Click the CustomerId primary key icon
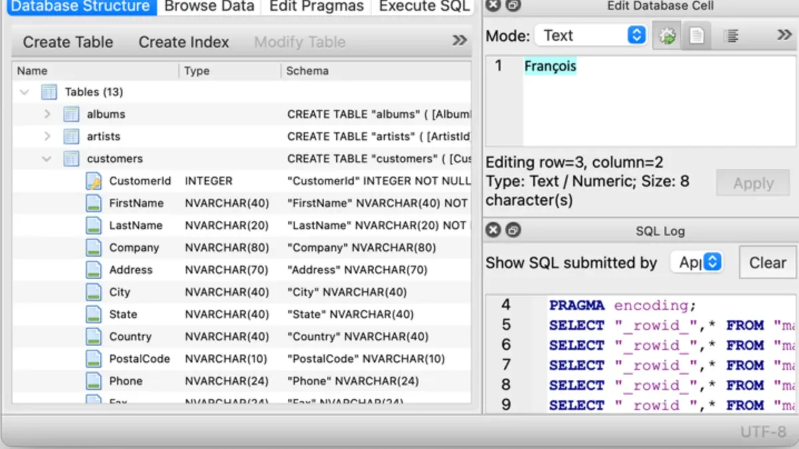This screenshot has width=799, height=449. click(94, 181)
